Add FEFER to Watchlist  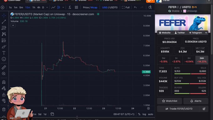169,101
